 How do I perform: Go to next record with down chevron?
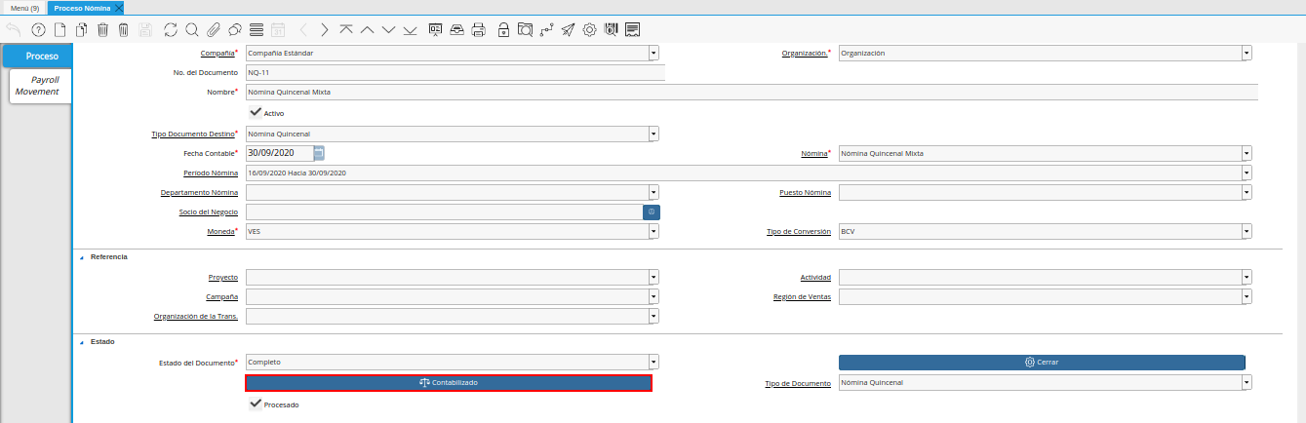click(388, 29)
